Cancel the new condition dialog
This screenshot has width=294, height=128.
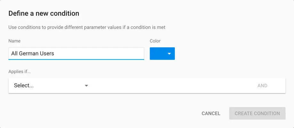click(211, 113)
